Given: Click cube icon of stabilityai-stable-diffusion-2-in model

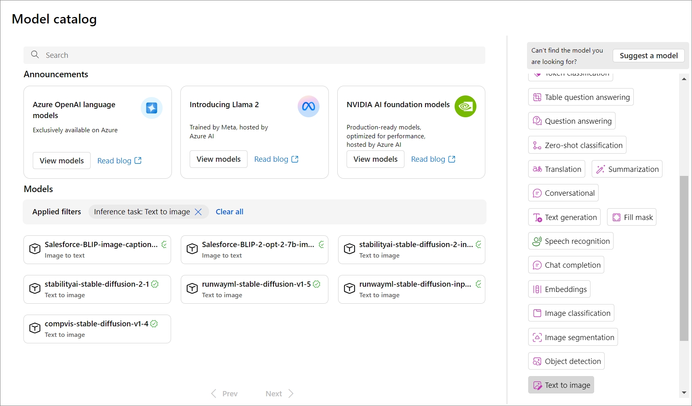Looking at the screenshot, I should tap(349, 249).
